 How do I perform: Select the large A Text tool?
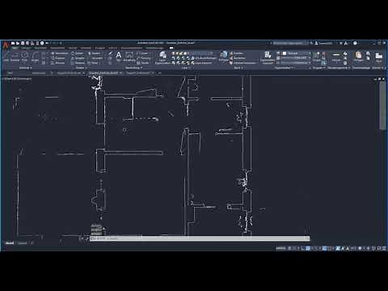click(119, 57)
